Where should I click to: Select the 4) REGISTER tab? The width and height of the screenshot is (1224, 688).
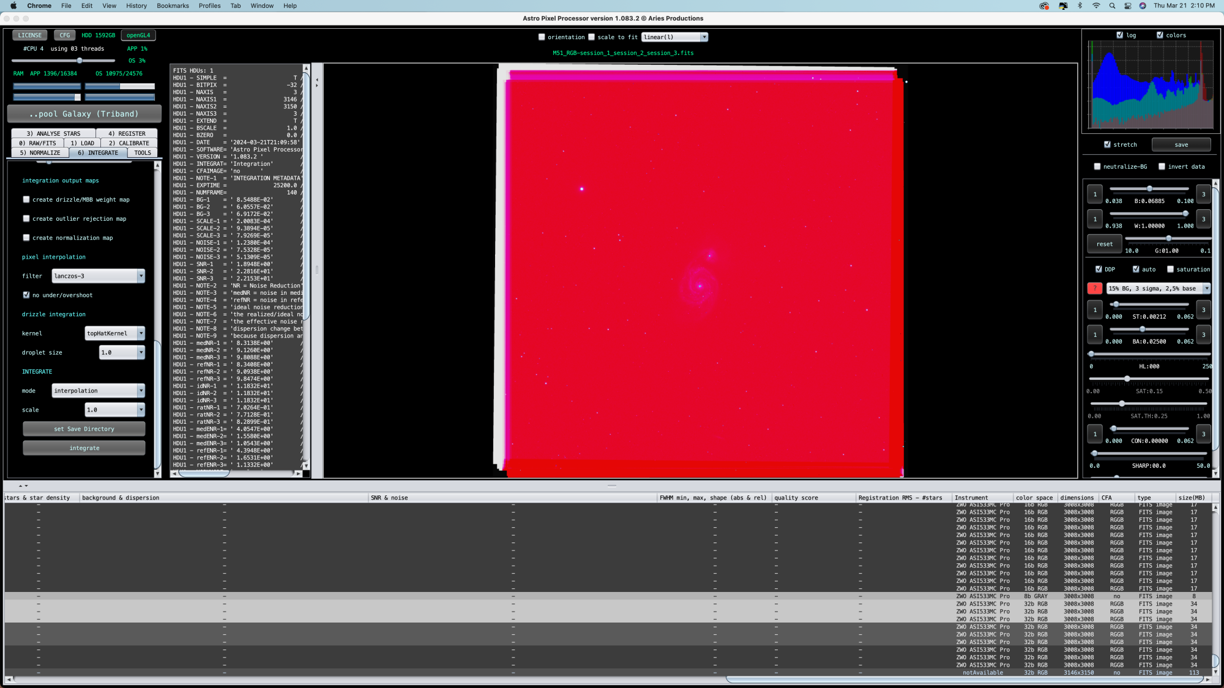127,133
